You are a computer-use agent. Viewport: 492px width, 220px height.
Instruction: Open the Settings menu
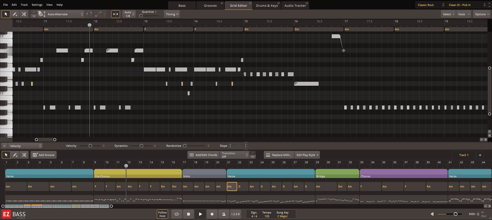(37, 5)
